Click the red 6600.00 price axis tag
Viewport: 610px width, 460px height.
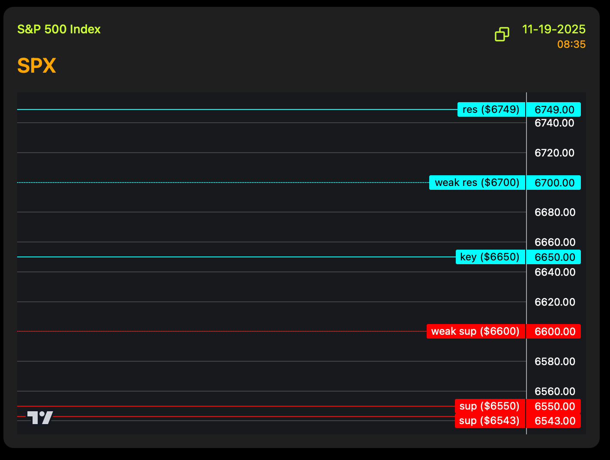click(x=554, y=331)
